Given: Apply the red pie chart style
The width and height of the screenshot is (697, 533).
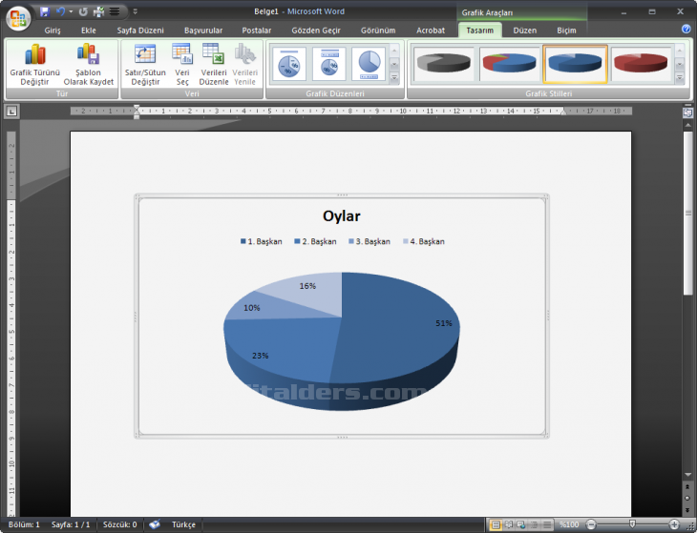Looking at the screenshot, I should click(641, 64).
